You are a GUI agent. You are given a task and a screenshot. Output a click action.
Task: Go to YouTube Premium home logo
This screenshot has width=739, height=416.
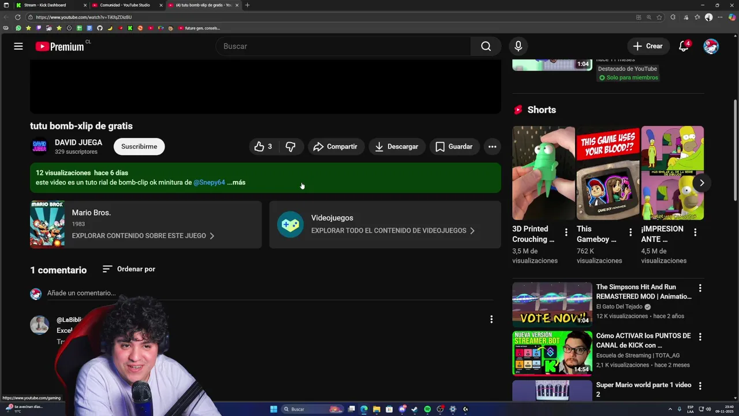tap(59, 47)
